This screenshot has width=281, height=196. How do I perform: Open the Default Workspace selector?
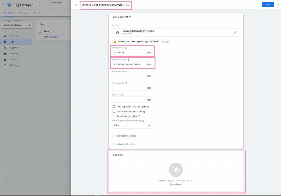[17, 25]
